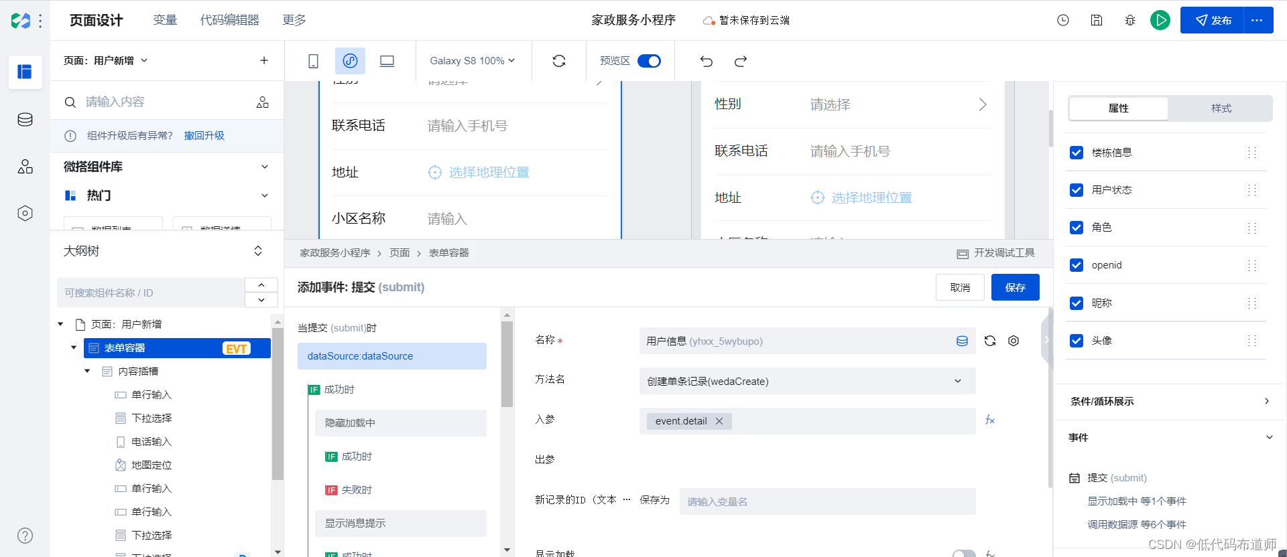Click the info icon in upgrade notice
Screen dimensions: 1287x557
(x=70, y=136)
